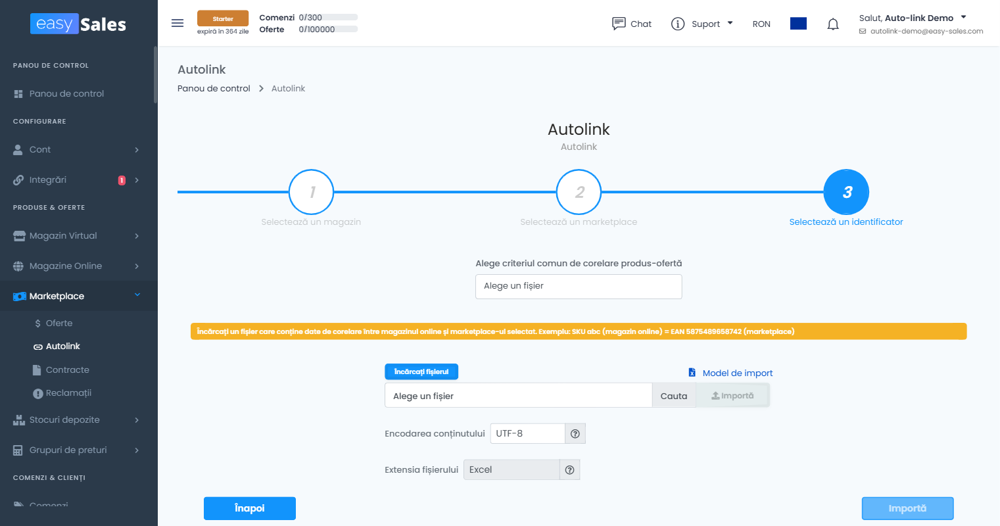Click the Reclamații warning icon
Image resolution: width=1000 pixels, height=526 pixels.
pos(38,393)
